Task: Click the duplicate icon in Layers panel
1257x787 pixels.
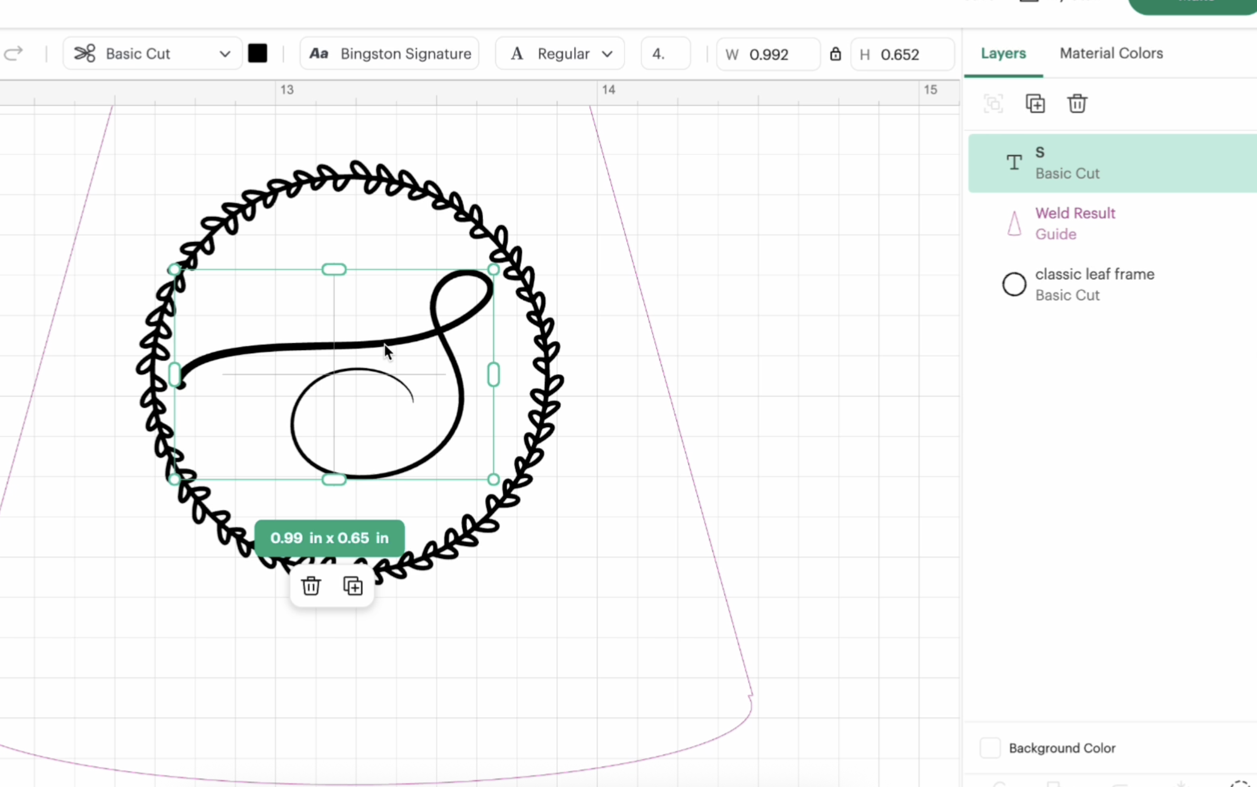Action: (x=1035, y=104)
